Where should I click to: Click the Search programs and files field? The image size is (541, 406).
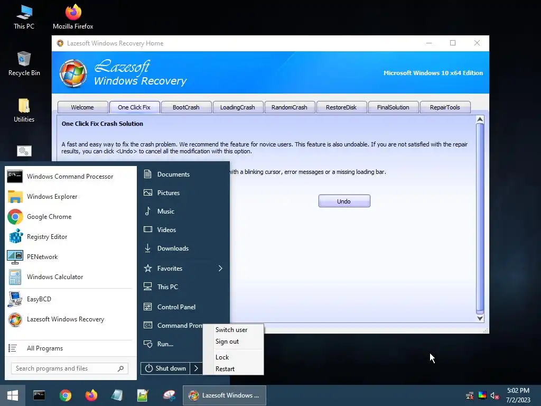pos(70,368)
